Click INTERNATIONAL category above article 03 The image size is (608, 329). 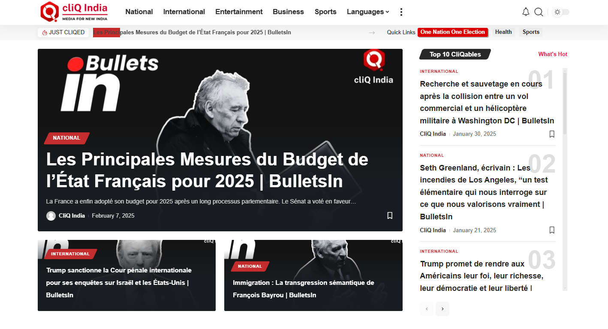pos(439,251)
